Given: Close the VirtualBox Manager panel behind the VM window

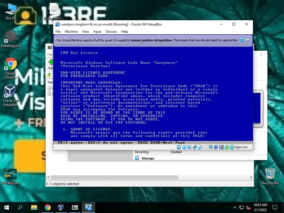Looking at the screenshot, I should [x=261, y=55].
